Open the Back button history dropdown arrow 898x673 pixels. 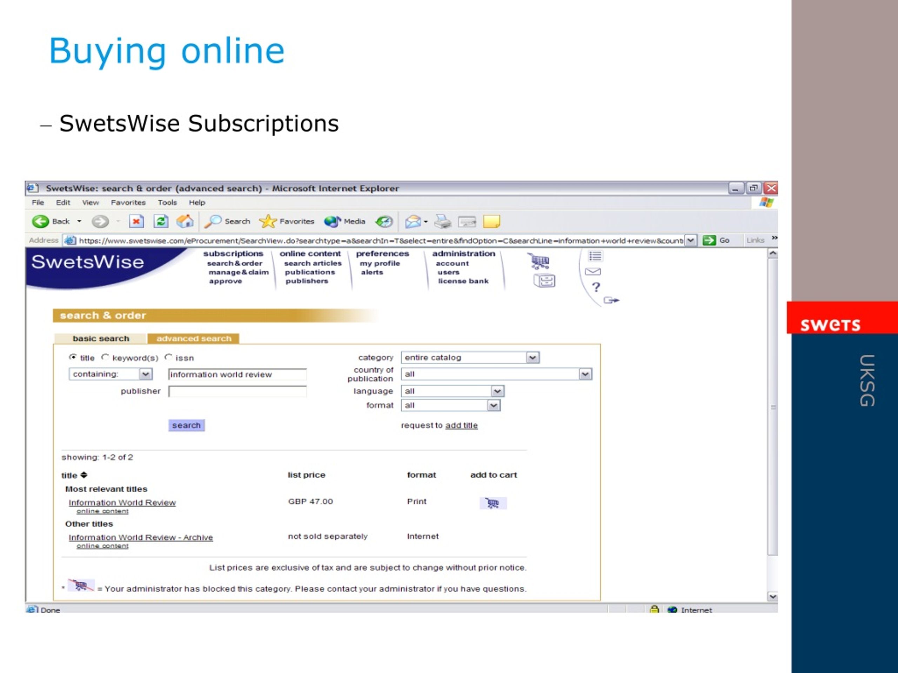[79, 221]
